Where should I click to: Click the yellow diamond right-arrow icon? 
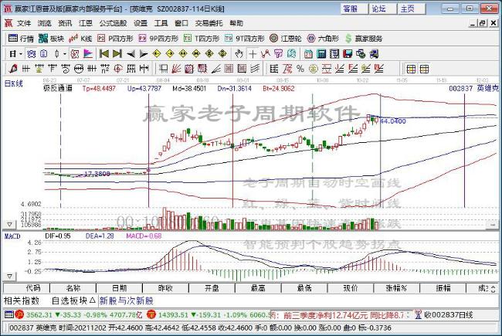(170, 54)
